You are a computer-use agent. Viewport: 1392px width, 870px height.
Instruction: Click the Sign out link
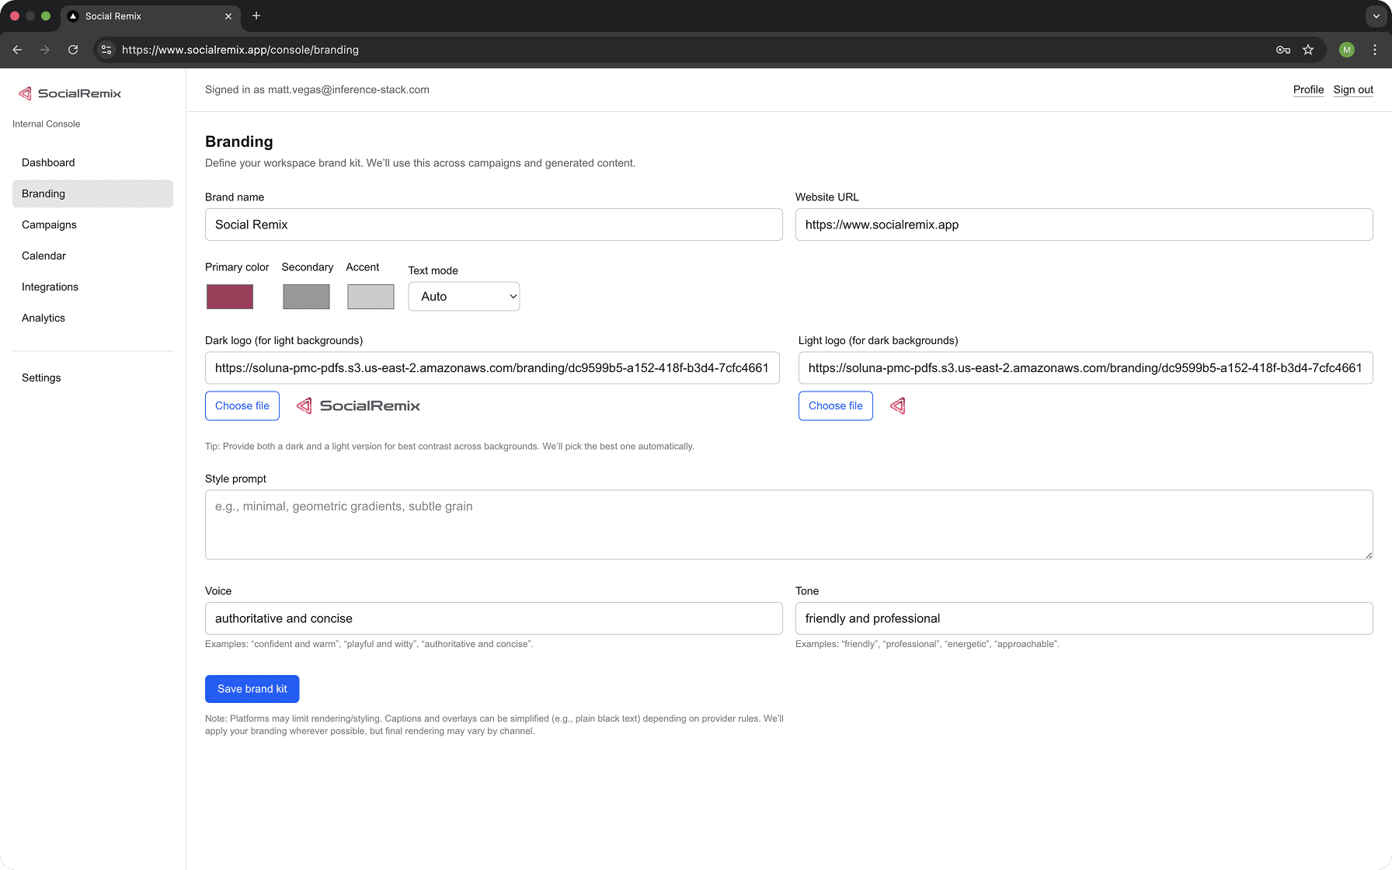click(x=1353, y=90)
